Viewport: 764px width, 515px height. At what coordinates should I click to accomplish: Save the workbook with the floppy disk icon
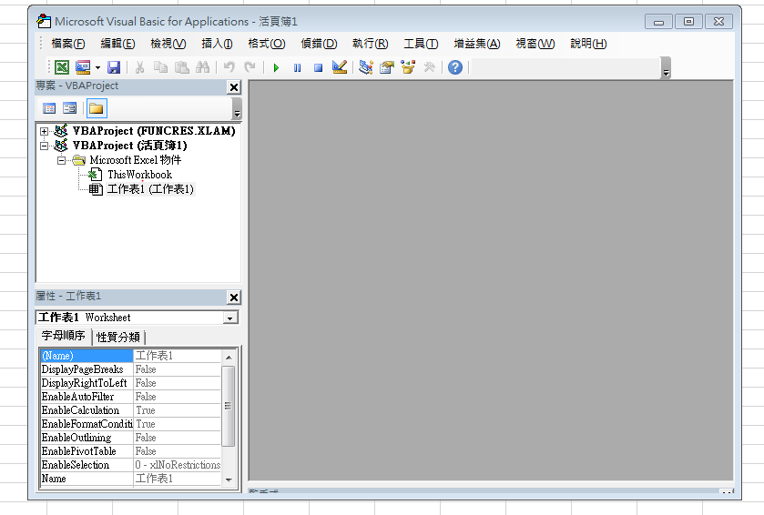point(114,67)
